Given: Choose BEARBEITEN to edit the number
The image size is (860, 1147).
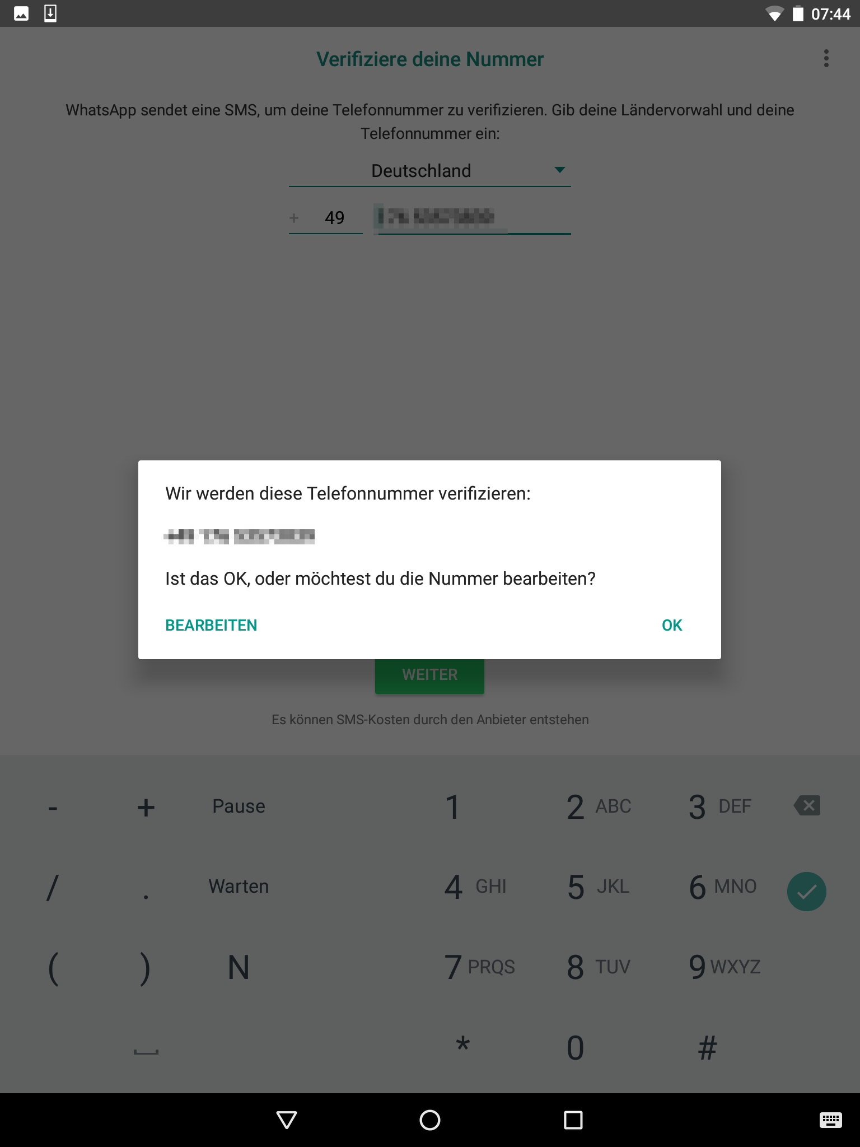Looking at the screenshot, I should pos(211,625).
